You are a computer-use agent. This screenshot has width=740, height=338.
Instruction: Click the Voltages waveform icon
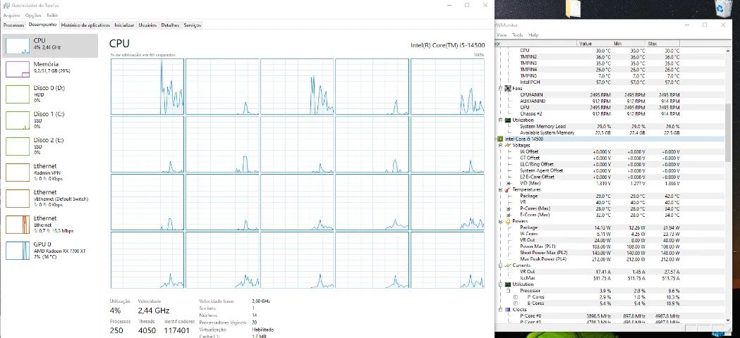click(x=509, y=145)
